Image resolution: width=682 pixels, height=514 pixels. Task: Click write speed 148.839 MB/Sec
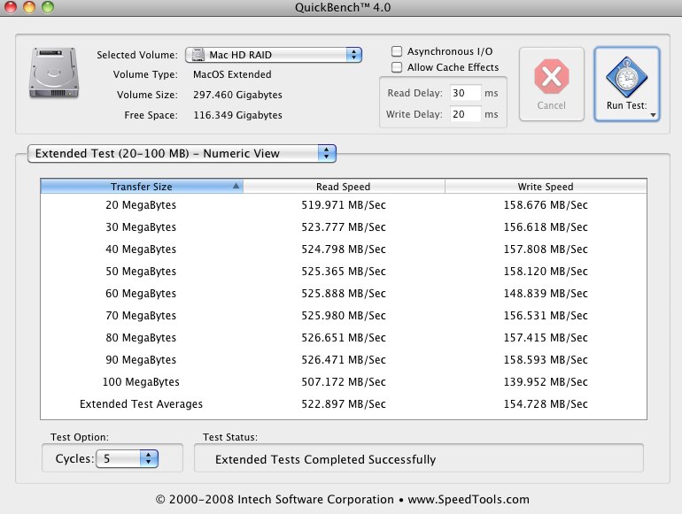pyautogui.click(x=546, y=294)
